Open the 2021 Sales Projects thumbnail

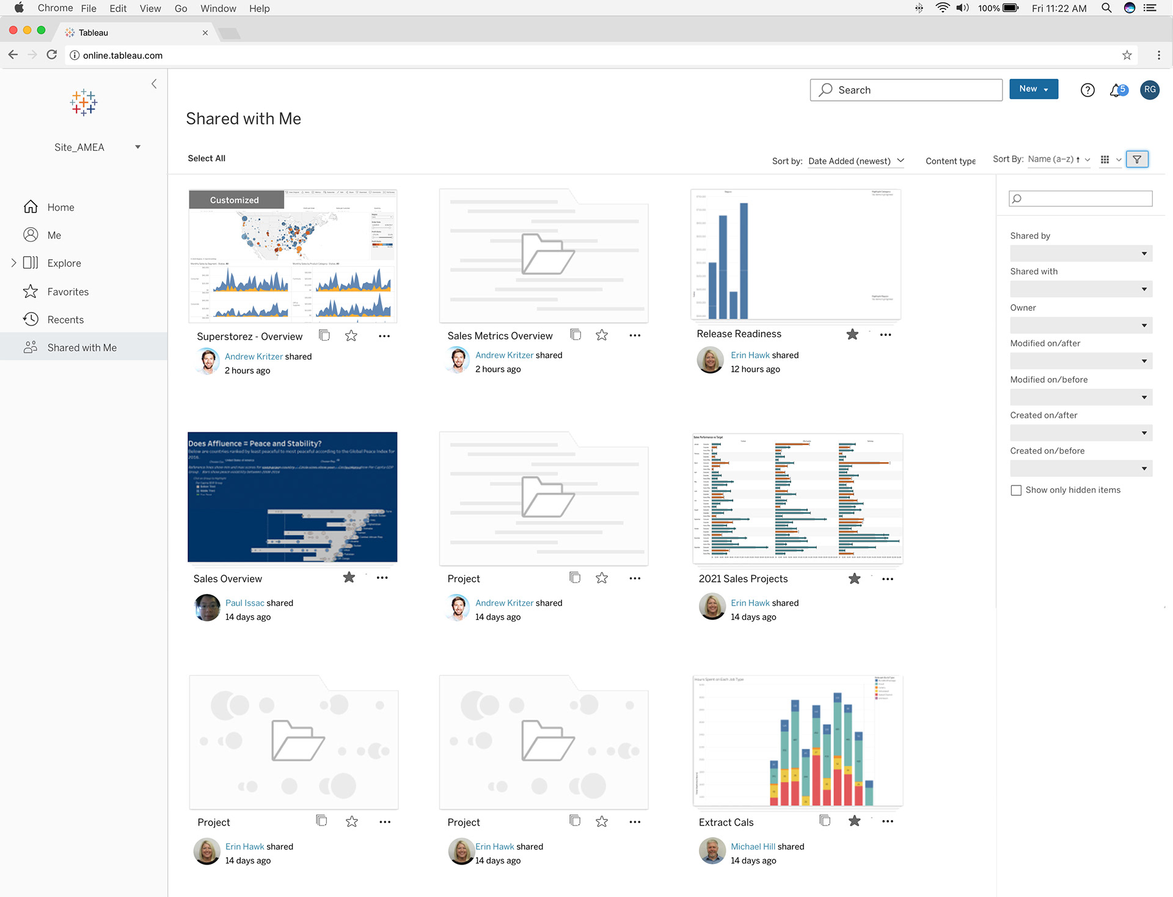tap(797, 498)
